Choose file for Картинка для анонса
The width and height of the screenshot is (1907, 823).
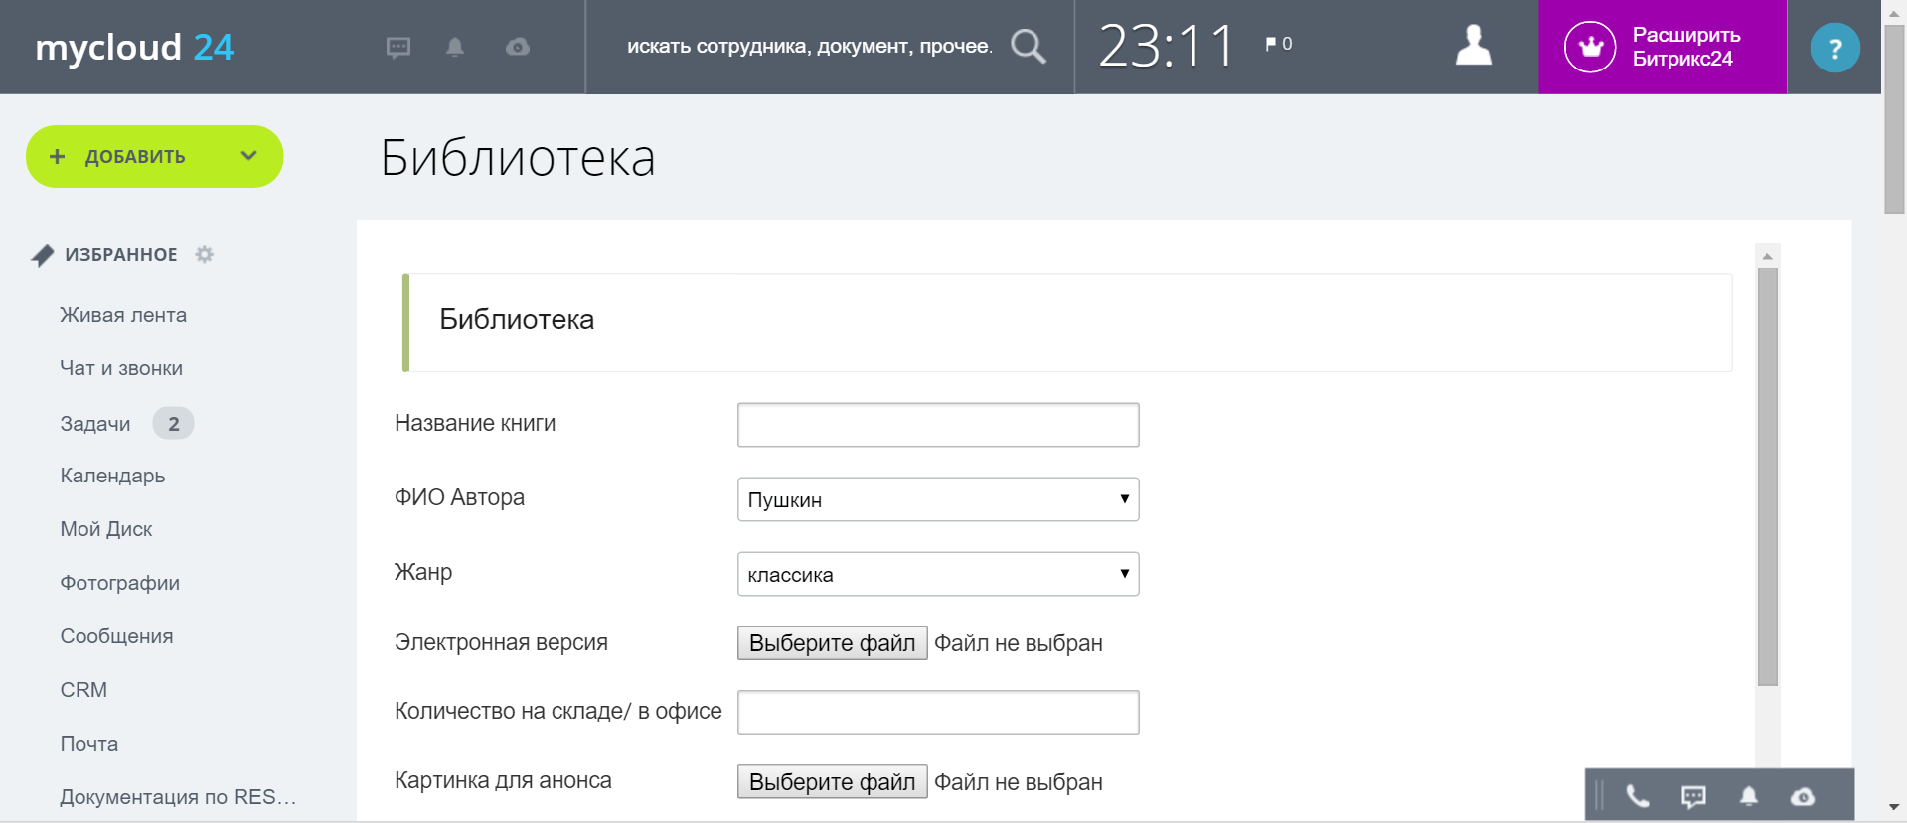tap(832, 782)
